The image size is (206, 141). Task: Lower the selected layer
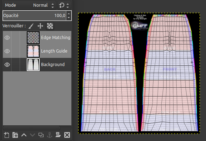tap(32, 135)
